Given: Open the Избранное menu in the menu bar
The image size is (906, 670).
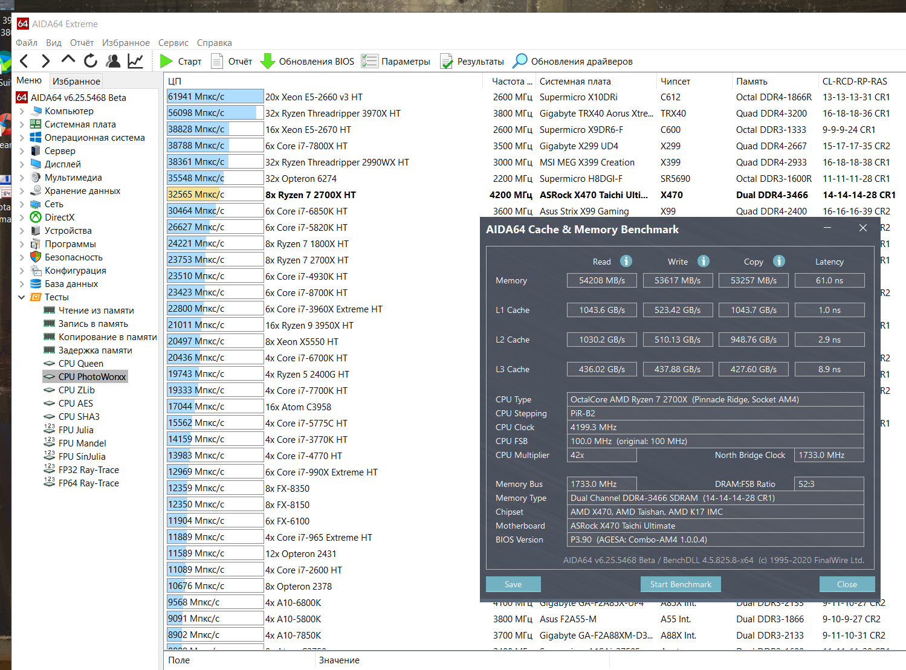Looking at the screenshot, I should [126, 43].
